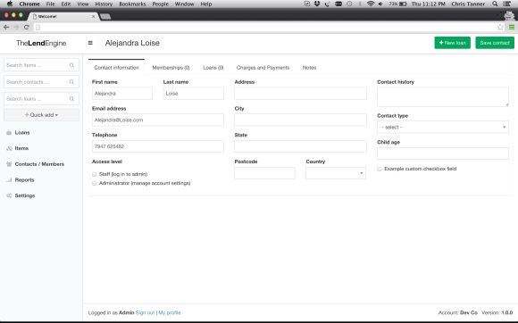Click the battery status icon

coord(403,4)
